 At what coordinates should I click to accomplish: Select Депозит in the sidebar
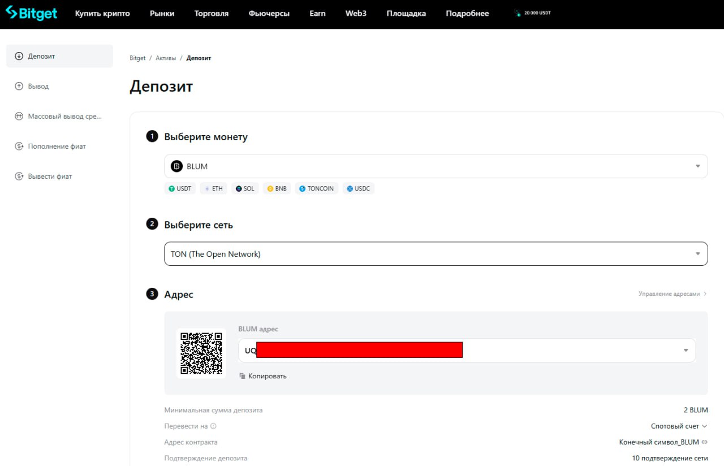[x=59, y=56]
